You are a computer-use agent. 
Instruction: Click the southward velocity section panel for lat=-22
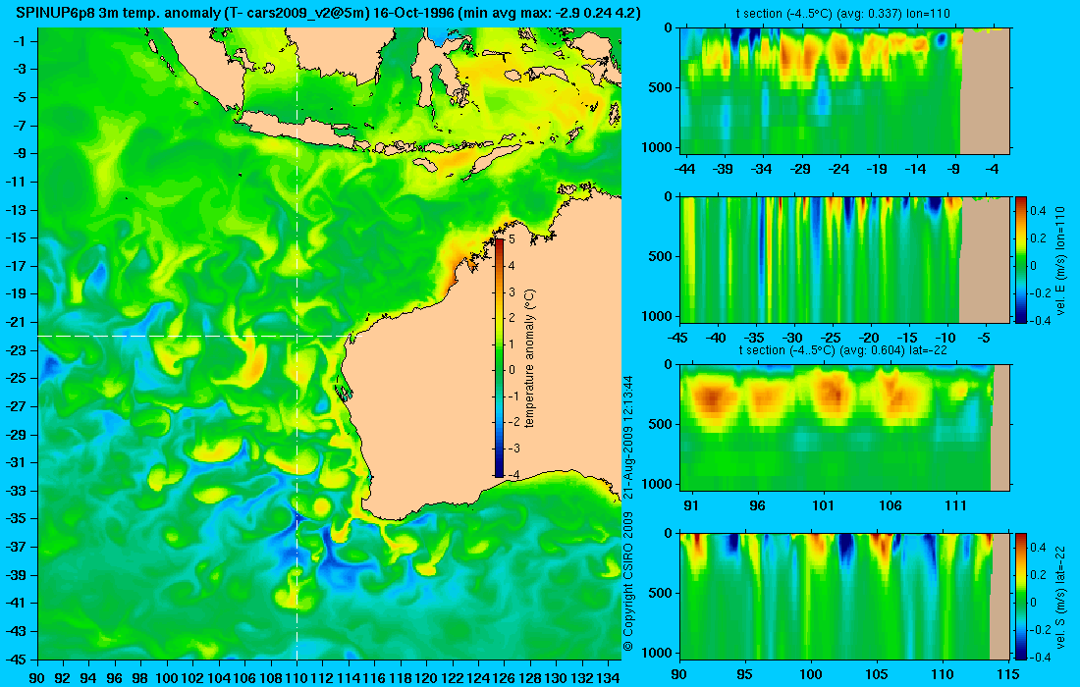pos(845,596)
